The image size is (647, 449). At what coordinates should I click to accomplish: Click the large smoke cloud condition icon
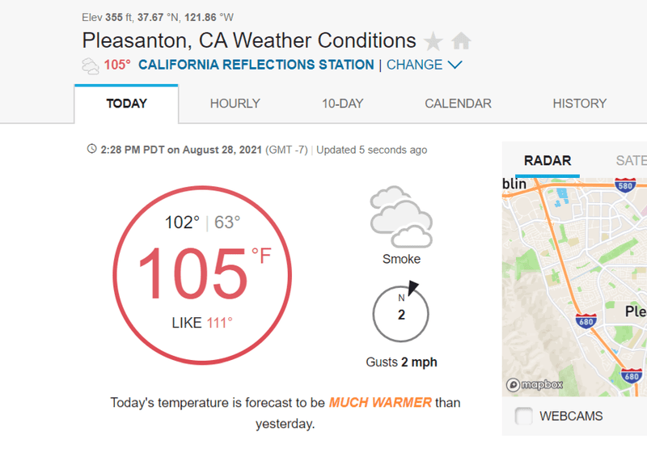[401, 217]
